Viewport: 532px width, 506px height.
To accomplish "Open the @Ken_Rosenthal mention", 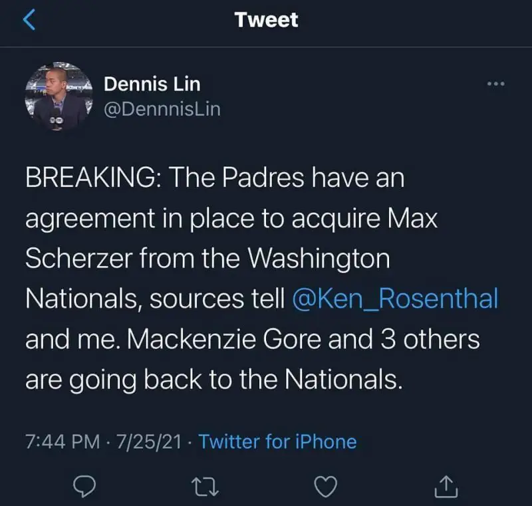I will click(395, 299).
